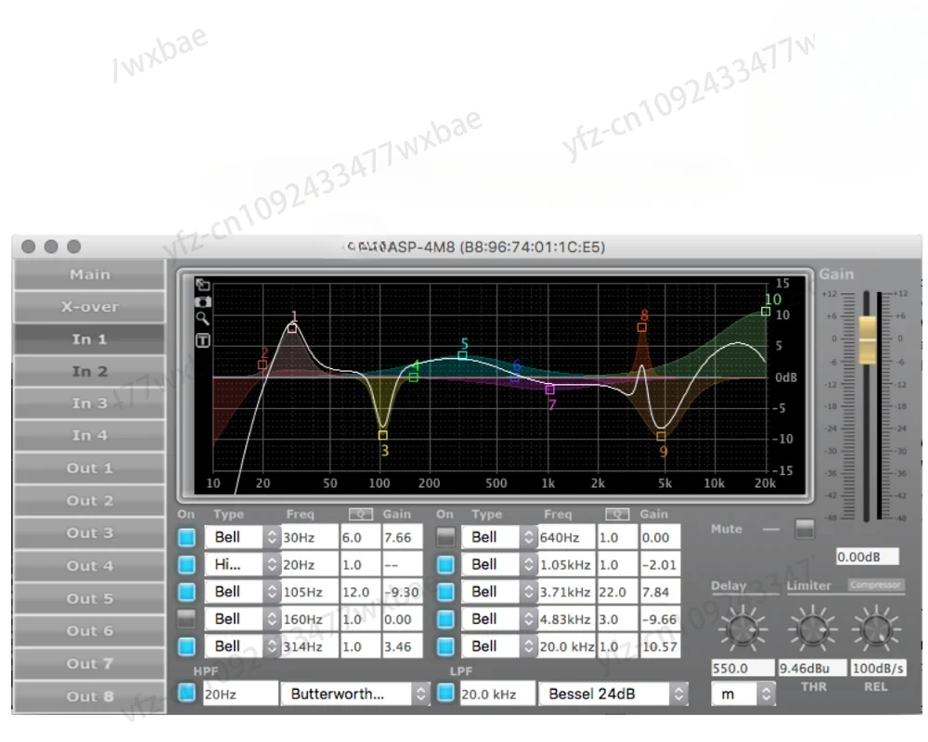Open type dropdown for 30Hz band
Viewport: 928px width, 742px height.
[242, 537]
